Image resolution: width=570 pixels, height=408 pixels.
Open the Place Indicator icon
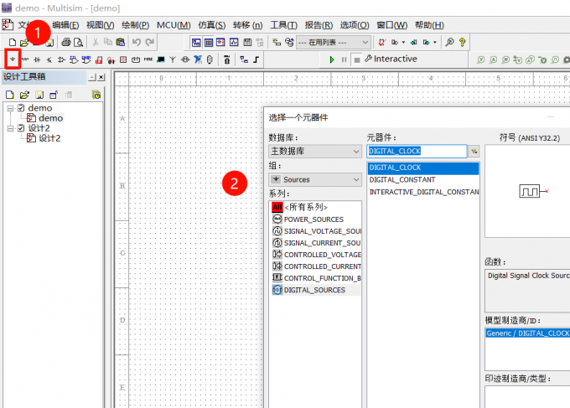(123, 59)
